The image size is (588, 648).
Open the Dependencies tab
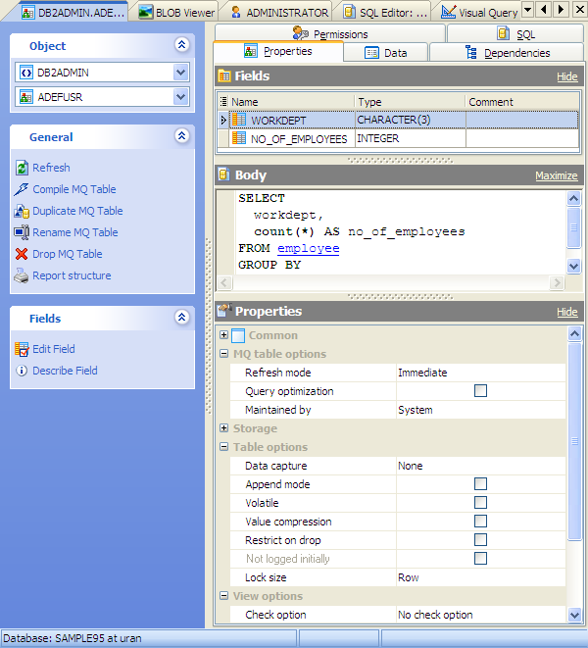click(x=507, y=53)
